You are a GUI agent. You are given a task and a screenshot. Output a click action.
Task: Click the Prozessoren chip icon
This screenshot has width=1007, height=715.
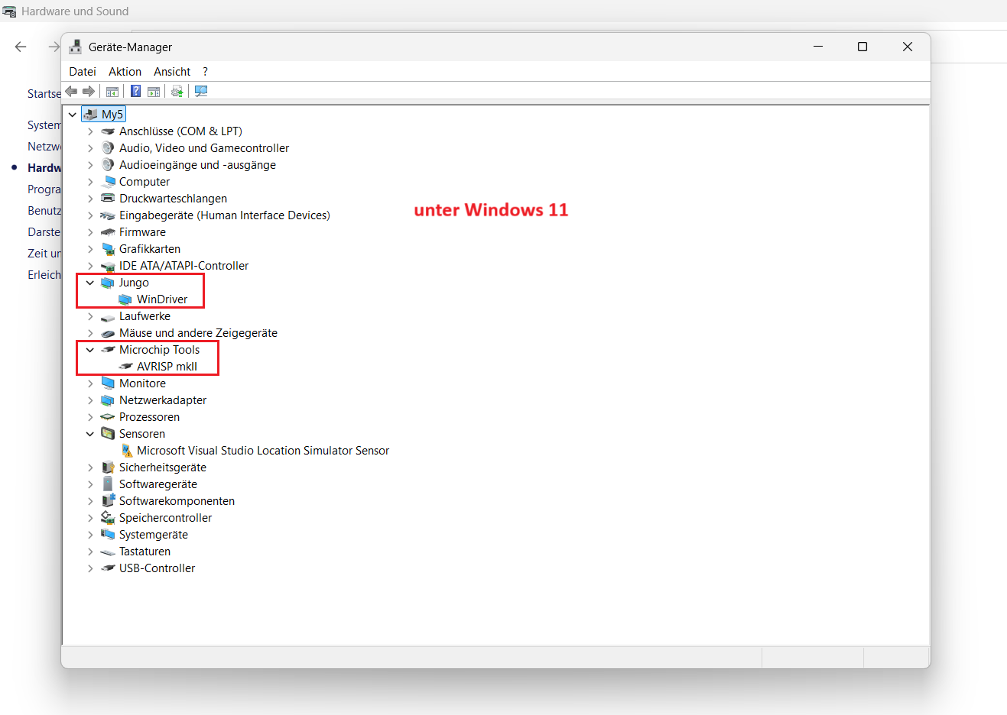[x=108, y=417]
